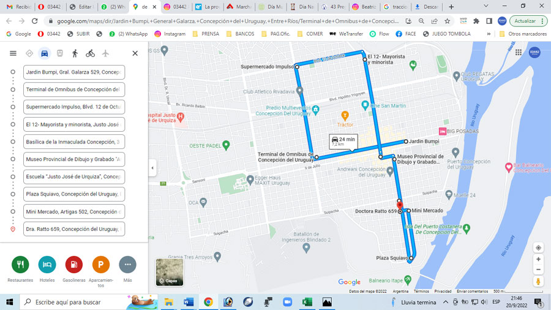Zoom in the map with plus
This screenshot has height=310, width=551.
click(538, 259)
